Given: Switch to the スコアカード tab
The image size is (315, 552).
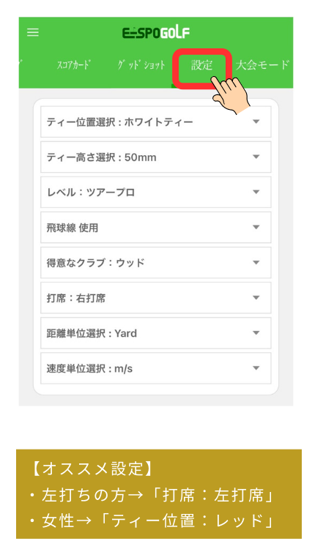Looking at the screenshot, I should point(73,65).
